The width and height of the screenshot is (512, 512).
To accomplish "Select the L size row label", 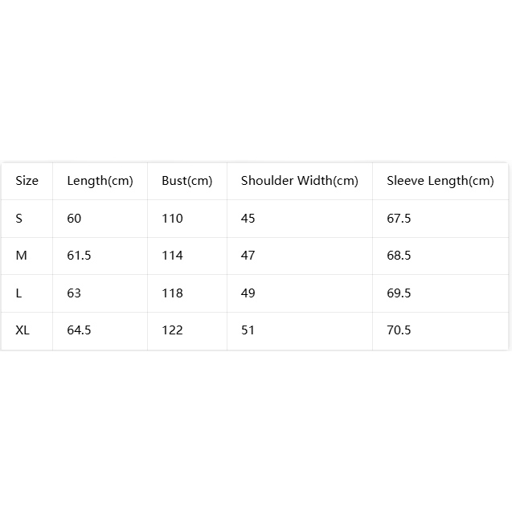I will [18, 293].
